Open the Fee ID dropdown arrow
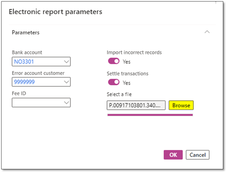 [66, 102]
